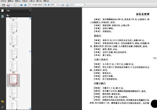Image resolution: width=157 pixels, height=110 pixels.
Task: Open the attachments paperclip panel
Action: coord(2,107)
